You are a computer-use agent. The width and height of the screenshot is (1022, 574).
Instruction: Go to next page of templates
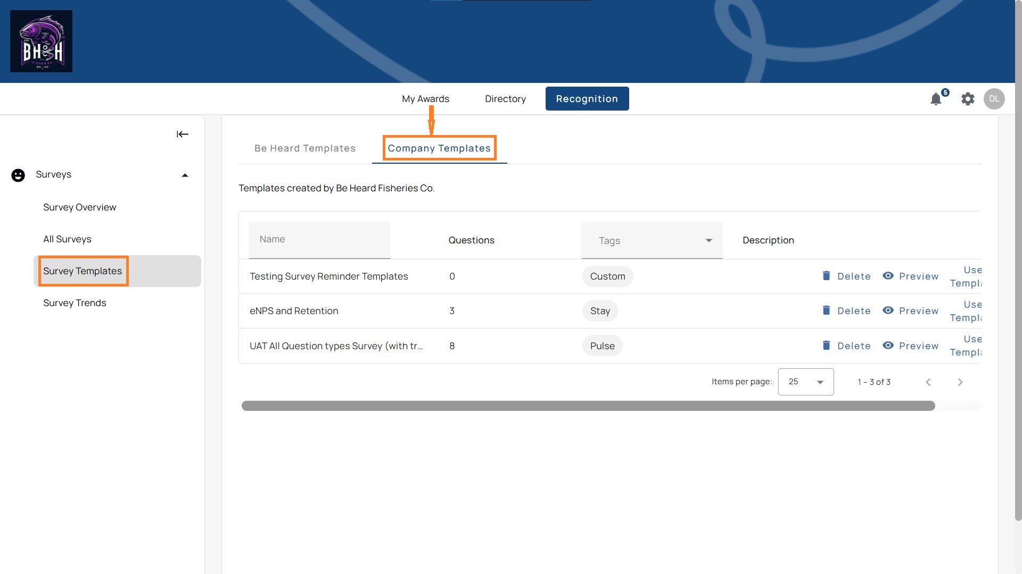coord(960,382)
